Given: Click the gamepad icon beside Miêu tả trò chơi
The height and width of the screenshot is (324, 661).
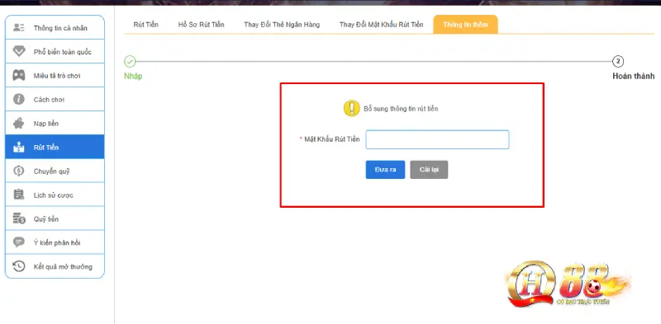Looking at the screenshot, I should pos(19,76).
